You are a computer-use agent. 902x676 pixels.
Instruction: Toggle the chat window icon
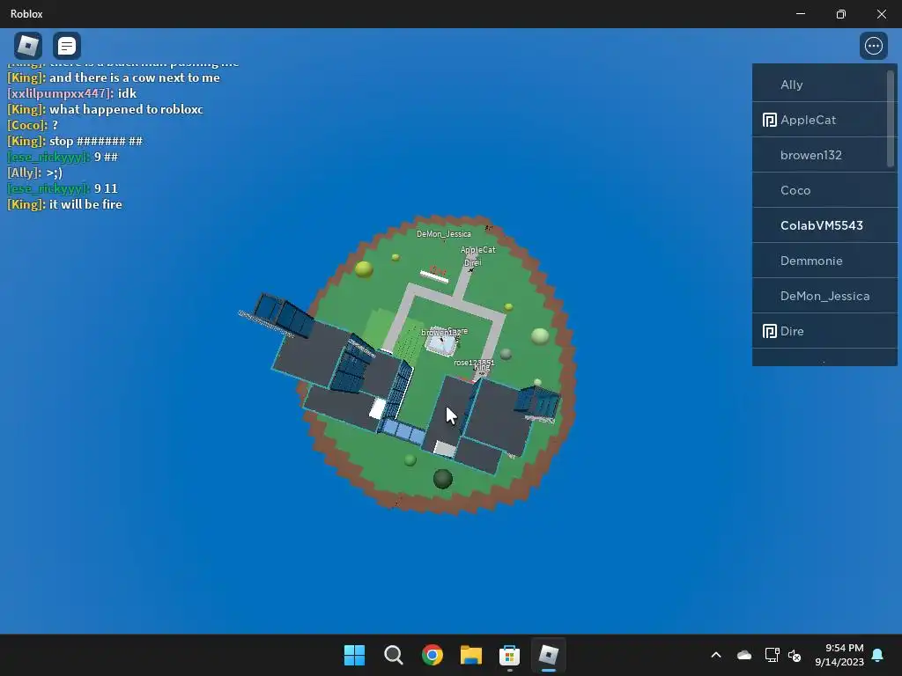(x=67, y=46)
